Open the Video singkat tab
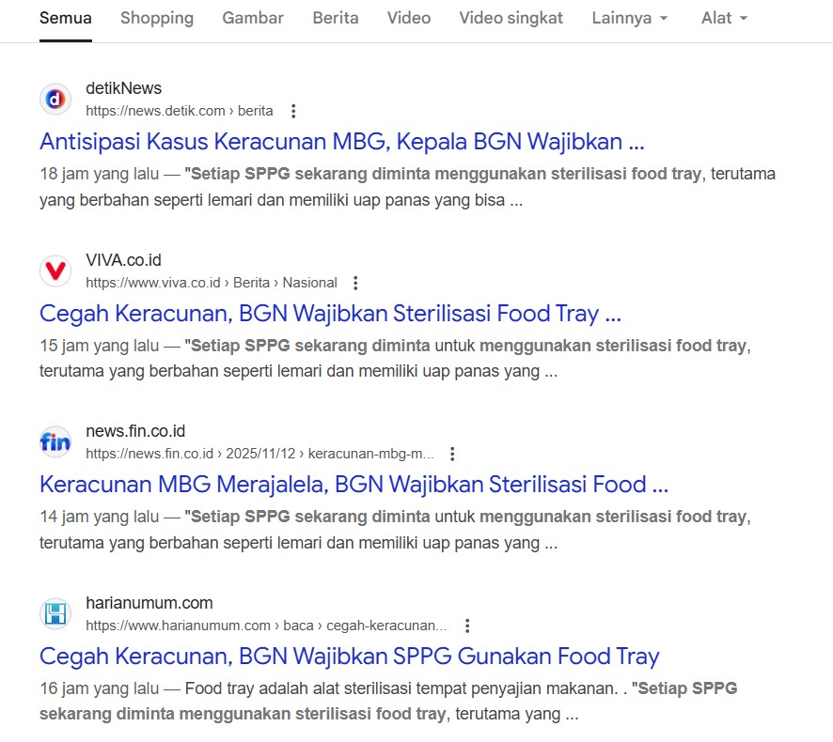Screen dimensions: 833x742 [511, 18]
